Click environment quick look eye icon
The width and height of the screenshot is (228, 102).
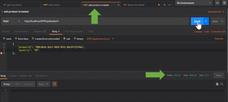pyautogui.click(x=217, y=3)
